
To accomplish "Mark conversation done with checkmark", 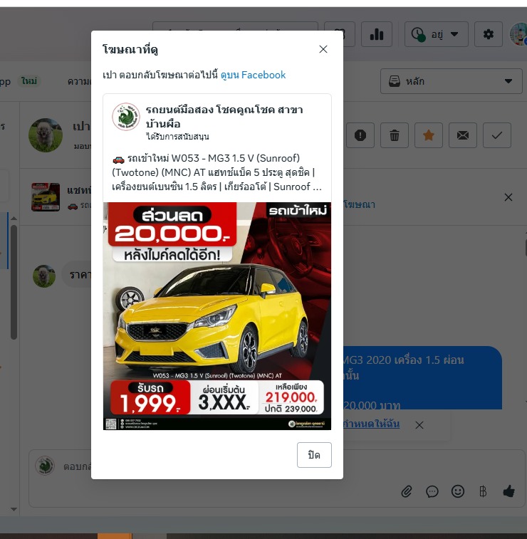I will 497,135.
